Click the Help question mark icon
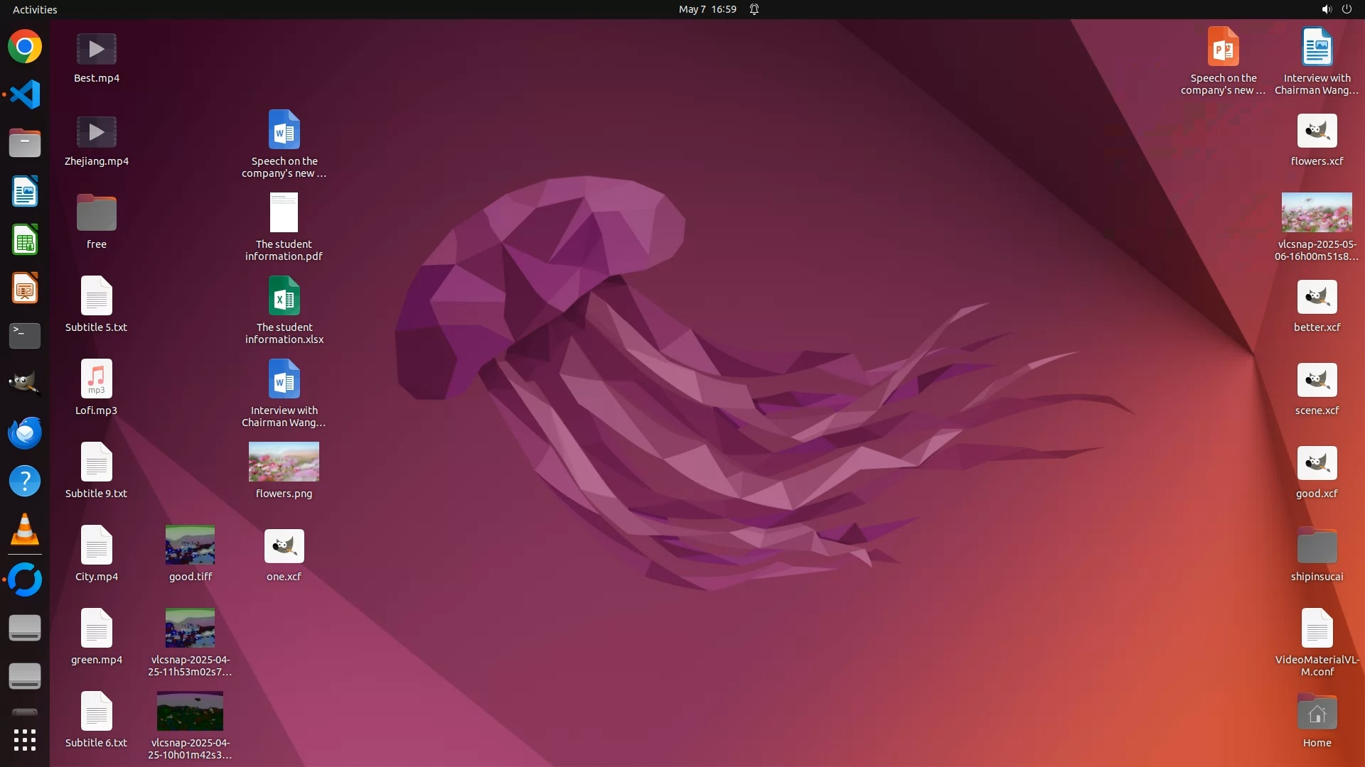This screenshot has width=1365, height=767. click(x=25, y=482)
